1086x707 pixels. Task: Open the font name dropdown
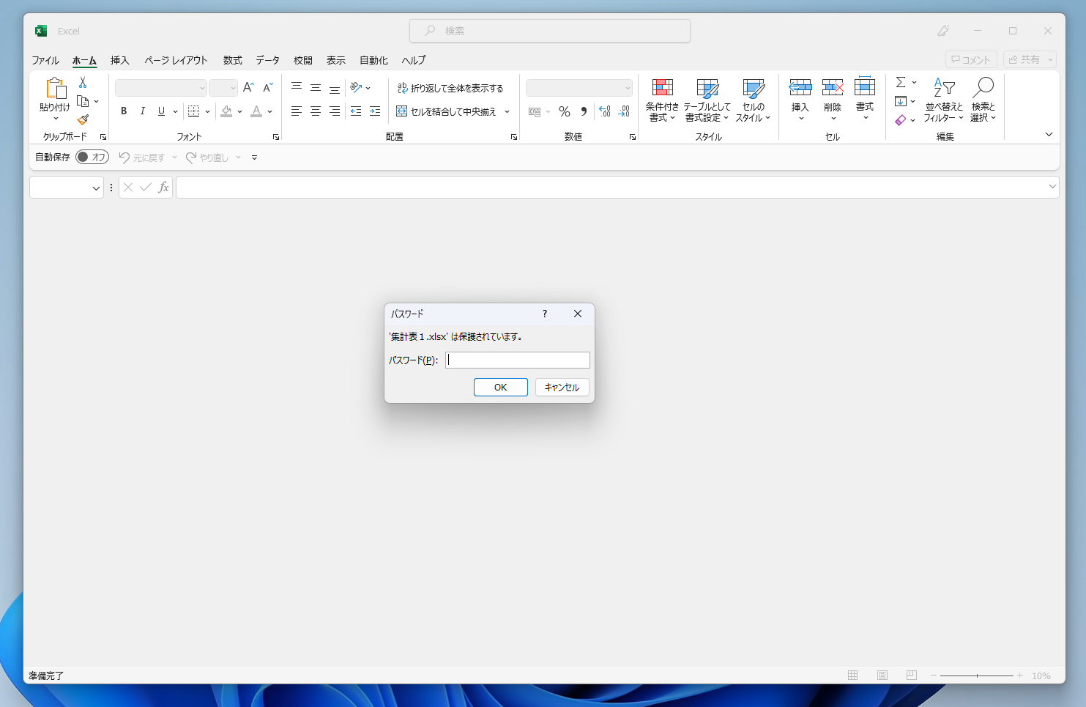[x=203, y=88]
